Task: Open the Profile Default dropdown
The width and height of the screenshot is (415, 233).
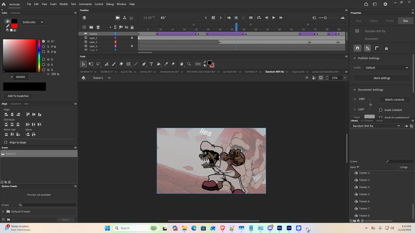Action: pos(387,68)
